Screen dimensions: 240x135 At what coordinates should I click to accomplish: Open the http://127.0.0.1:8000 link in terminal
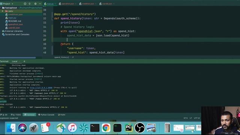[41, 88]
